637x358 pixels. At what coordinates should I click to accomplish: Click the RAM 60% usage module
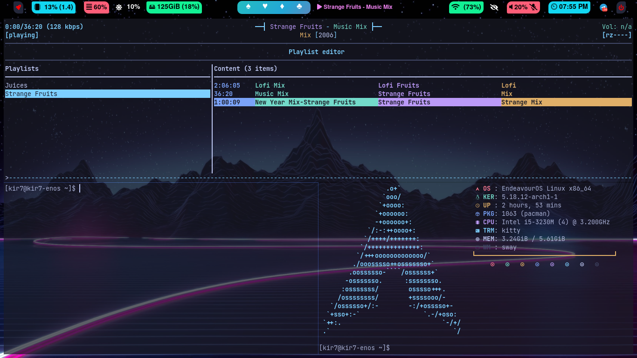coord(96,7)
